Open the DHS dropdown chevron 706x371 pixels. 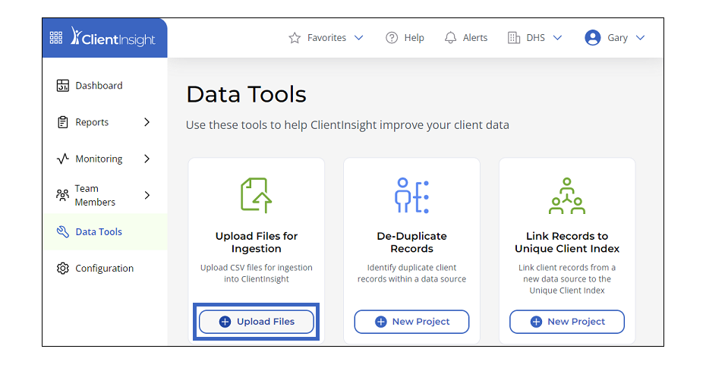pos(557,38)
